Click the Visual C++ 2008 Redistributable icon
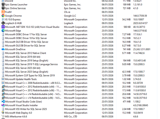Viewport: 160px width, 119px height. tap(3, 83)
